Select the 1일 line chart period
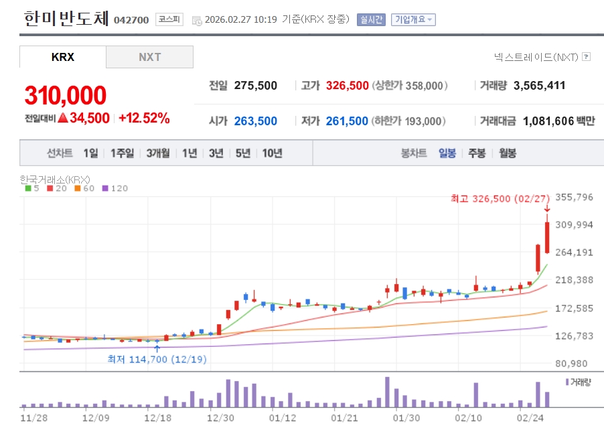 pyautogui.click(x=90, y=153)
